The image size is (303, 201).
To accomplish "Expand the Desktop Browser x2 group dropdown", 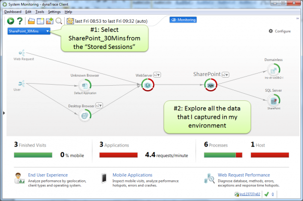I will pos(99,105).
